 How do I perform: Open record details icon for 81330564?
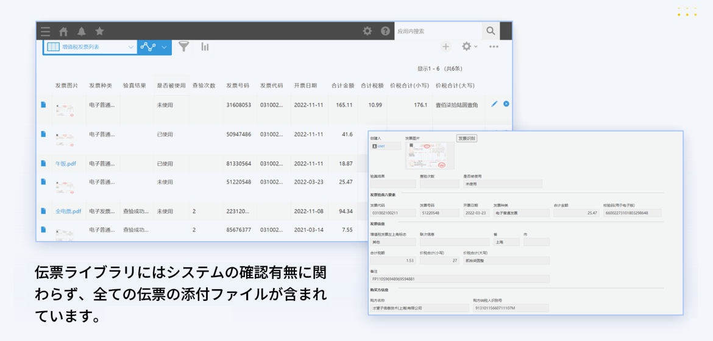click(x=44, y=163)
